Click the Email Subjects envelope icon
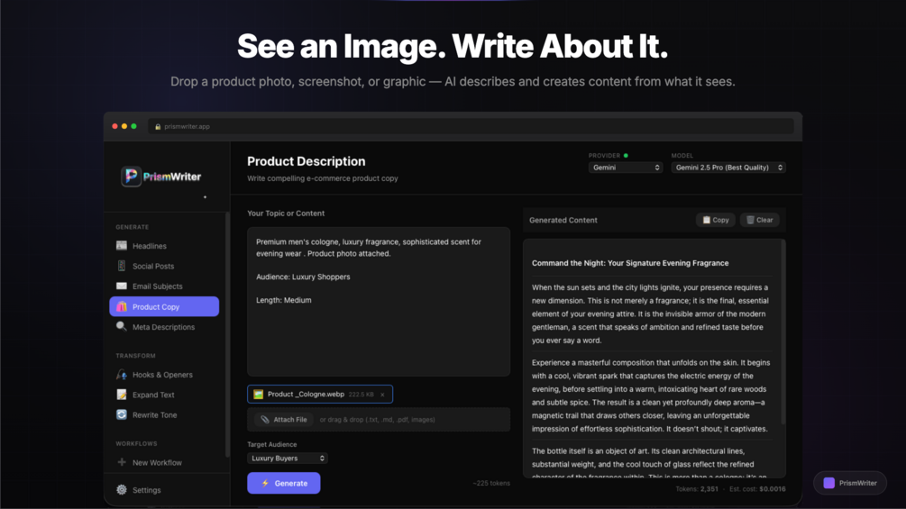This screenshot has height=509, width=906. 122,286
